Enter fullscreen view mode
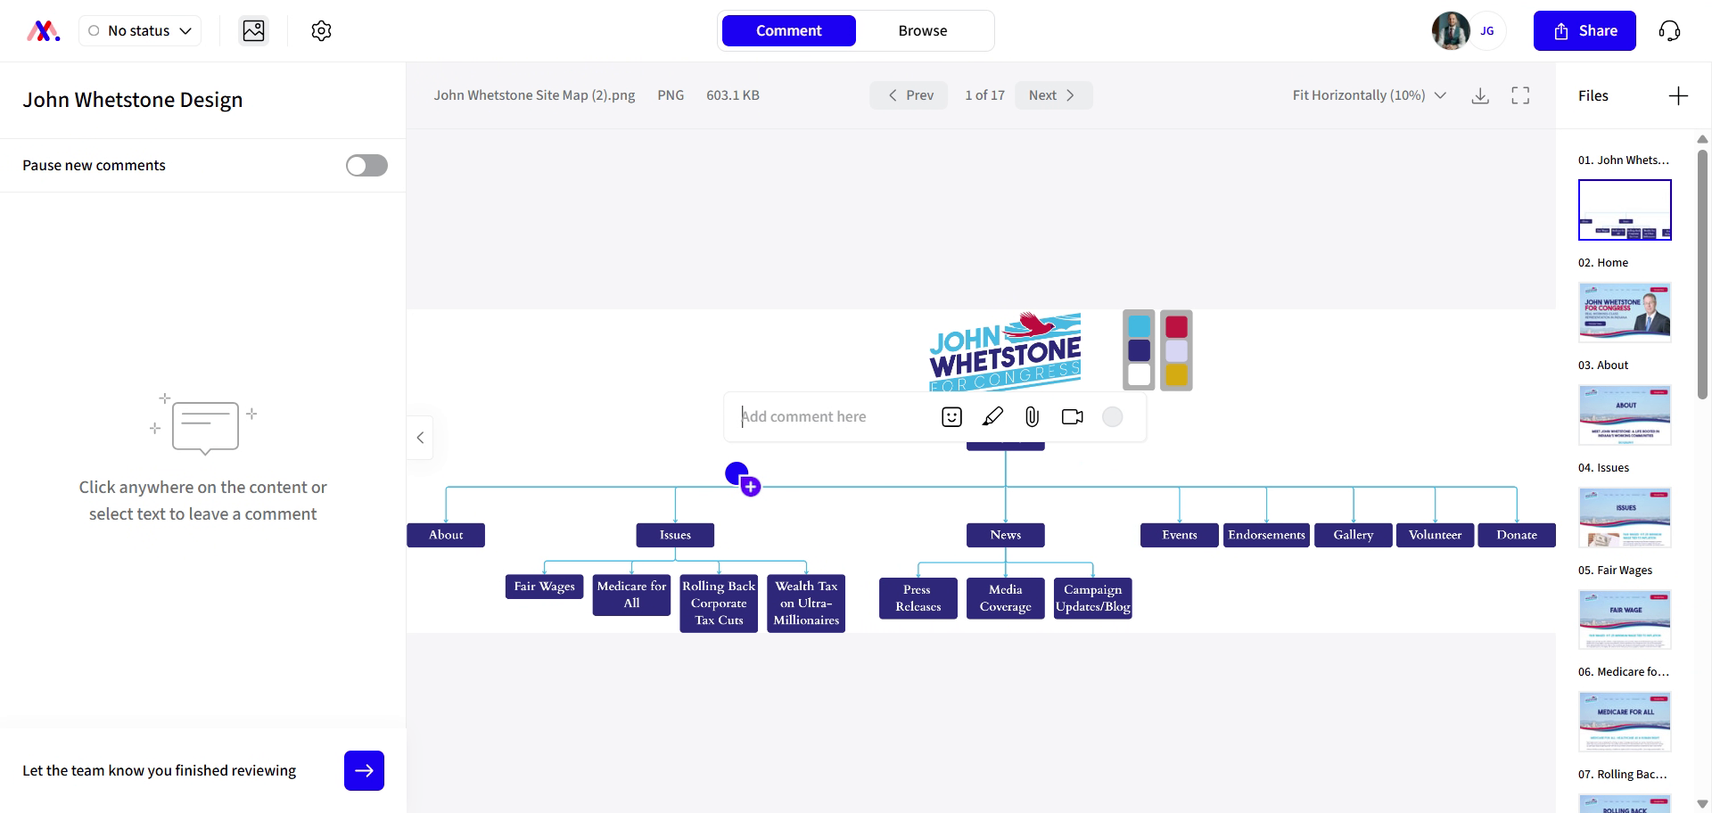Viewport: 1712px width, 813px height. pos(1520,95)
